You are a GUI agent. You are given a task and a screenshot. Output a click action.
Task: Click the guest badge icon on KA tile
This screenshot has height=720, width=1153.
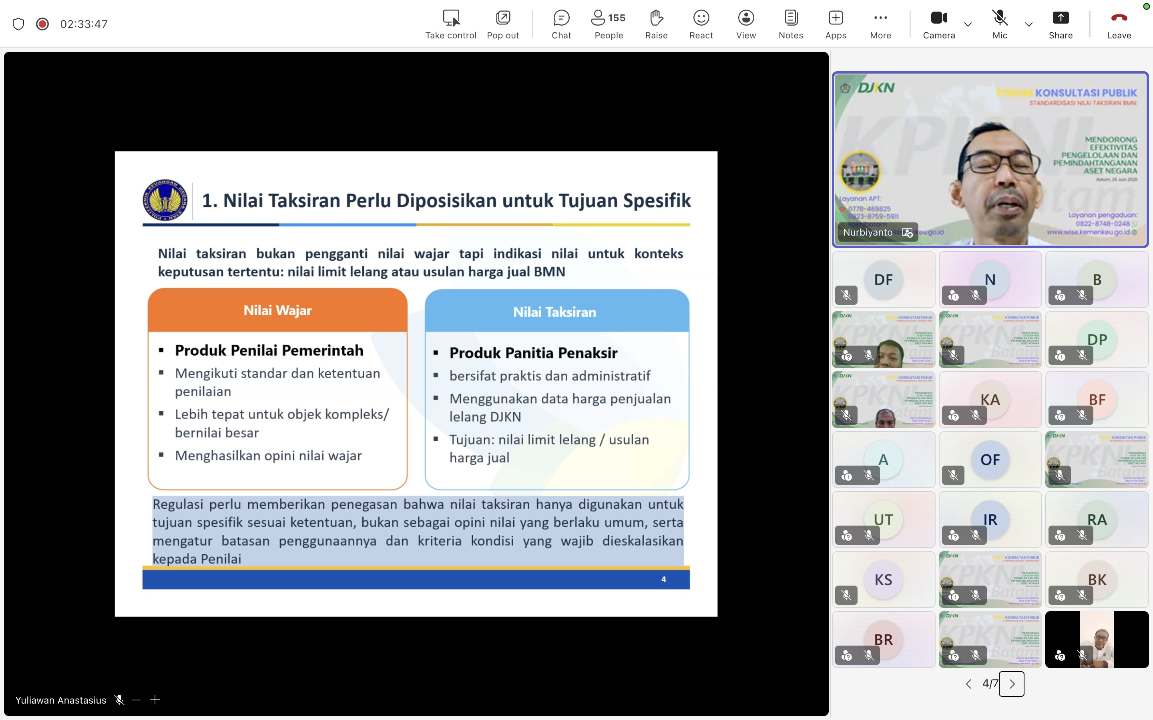953,415
